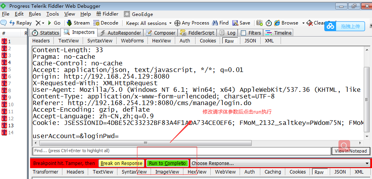Open the Rules menu
This screenshot has height=179, width=372.
(x=35, y=14)
